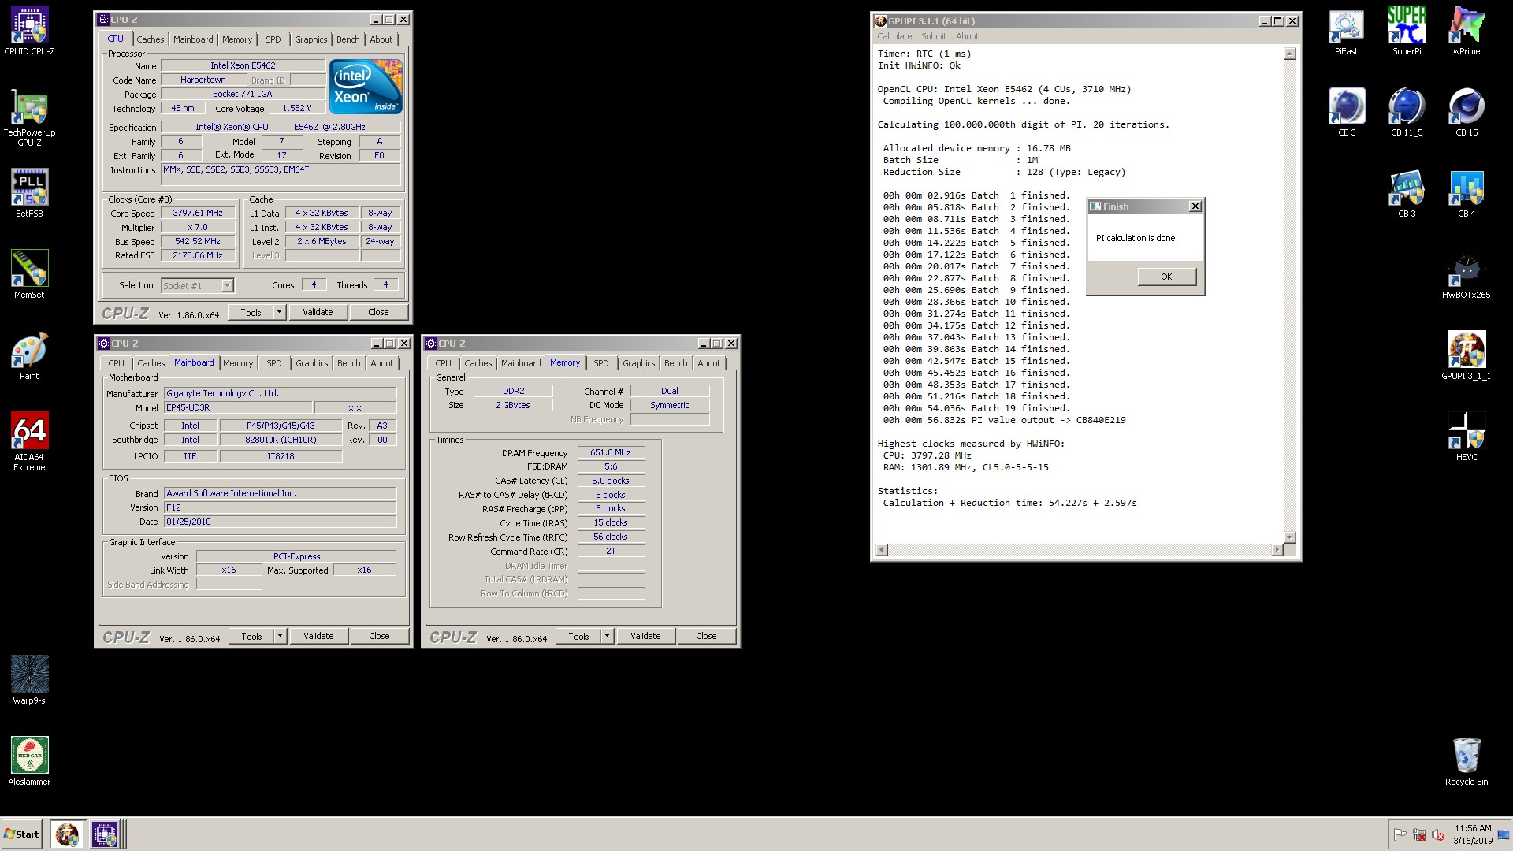Open the GPUPI 3_1_1 desktop shortcut
1513x851 pixels.
pyautogui.click(x=1467, y=356)
